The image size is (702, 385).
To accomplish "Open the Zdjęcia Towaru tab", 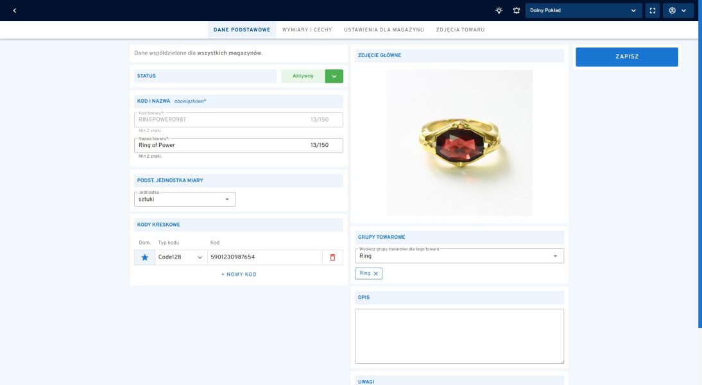I will click(460, 30).
